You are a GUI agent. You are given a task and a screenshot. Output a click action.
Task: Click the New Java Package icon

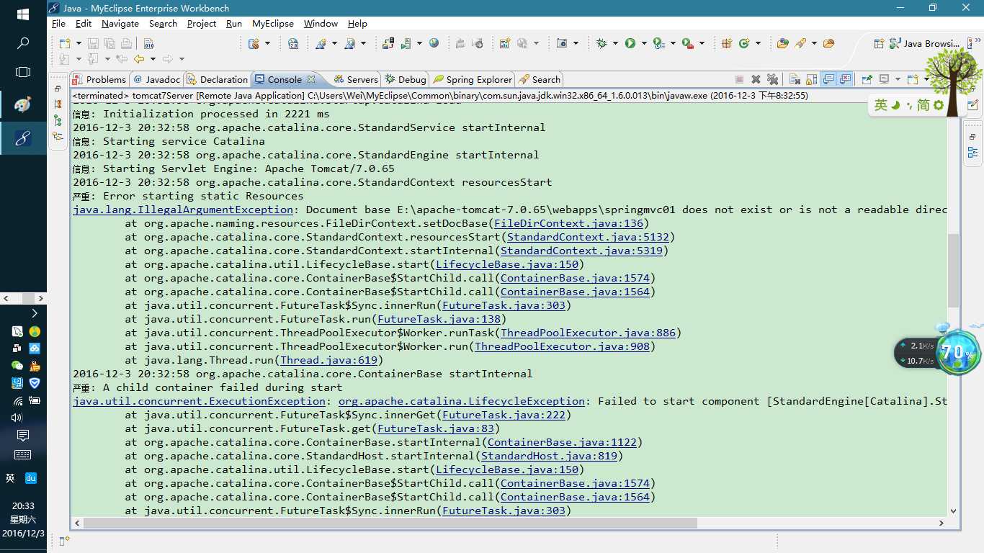(727, 43)
